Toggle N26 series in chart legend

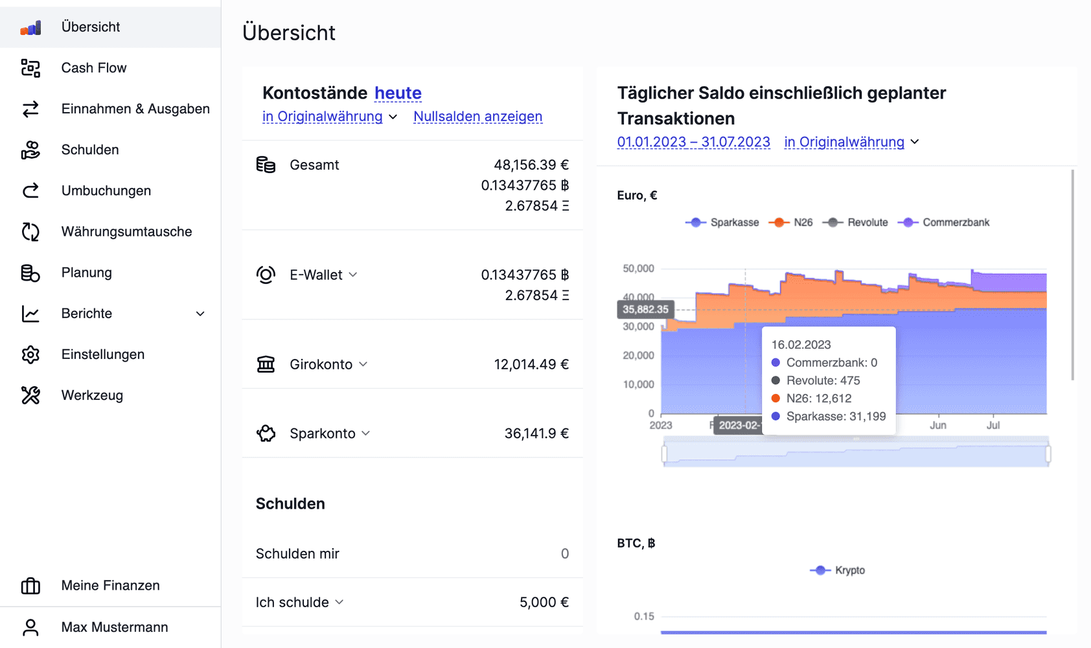790,222
